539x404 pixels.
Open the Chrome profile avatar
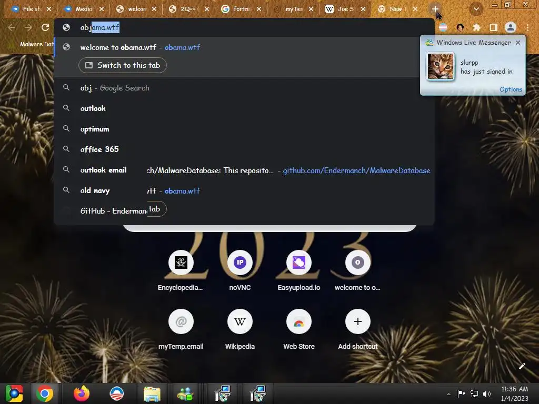(x=511, y=27)
